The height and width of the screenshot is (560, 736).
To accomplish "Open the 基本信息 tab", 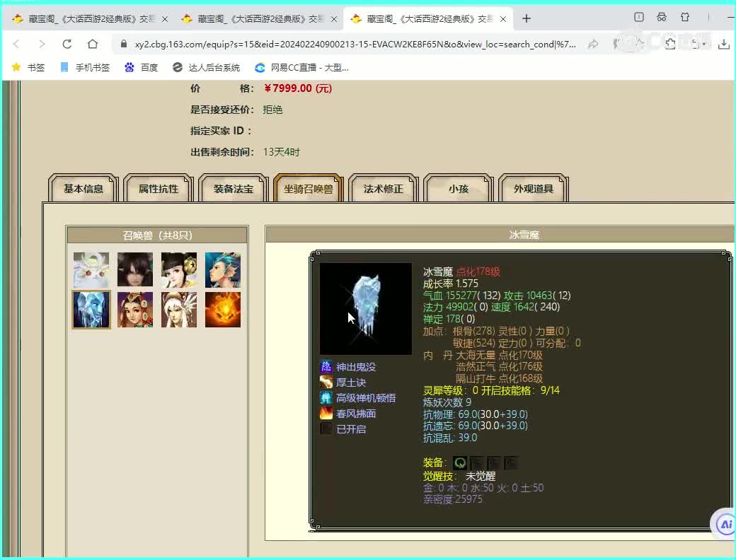I will (83, 189).
